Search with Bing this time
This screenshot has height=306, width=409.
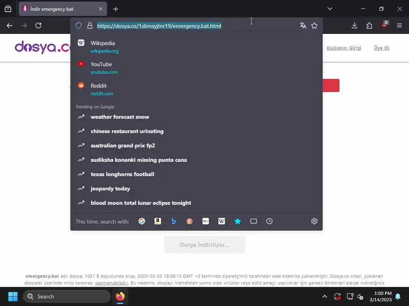pyautogui.click(x=174, y=221)
